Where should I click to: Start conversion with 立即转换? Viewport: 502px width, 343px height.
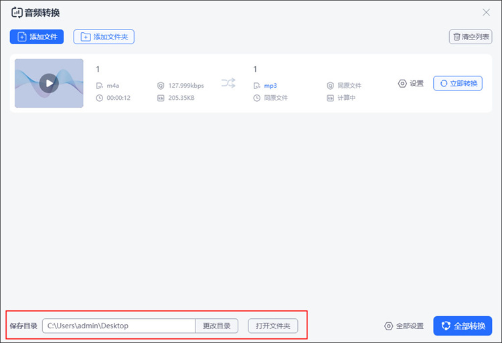458,83
